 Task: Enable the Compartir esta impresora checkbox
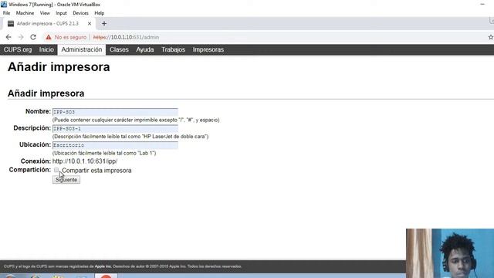pyautogui.click(x=56, y=170)
